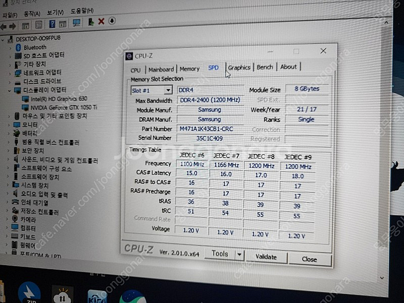The image size is (404, 303).
Task: Select 인쇄 대기열 in device tree
Action: tap(34, 203)
